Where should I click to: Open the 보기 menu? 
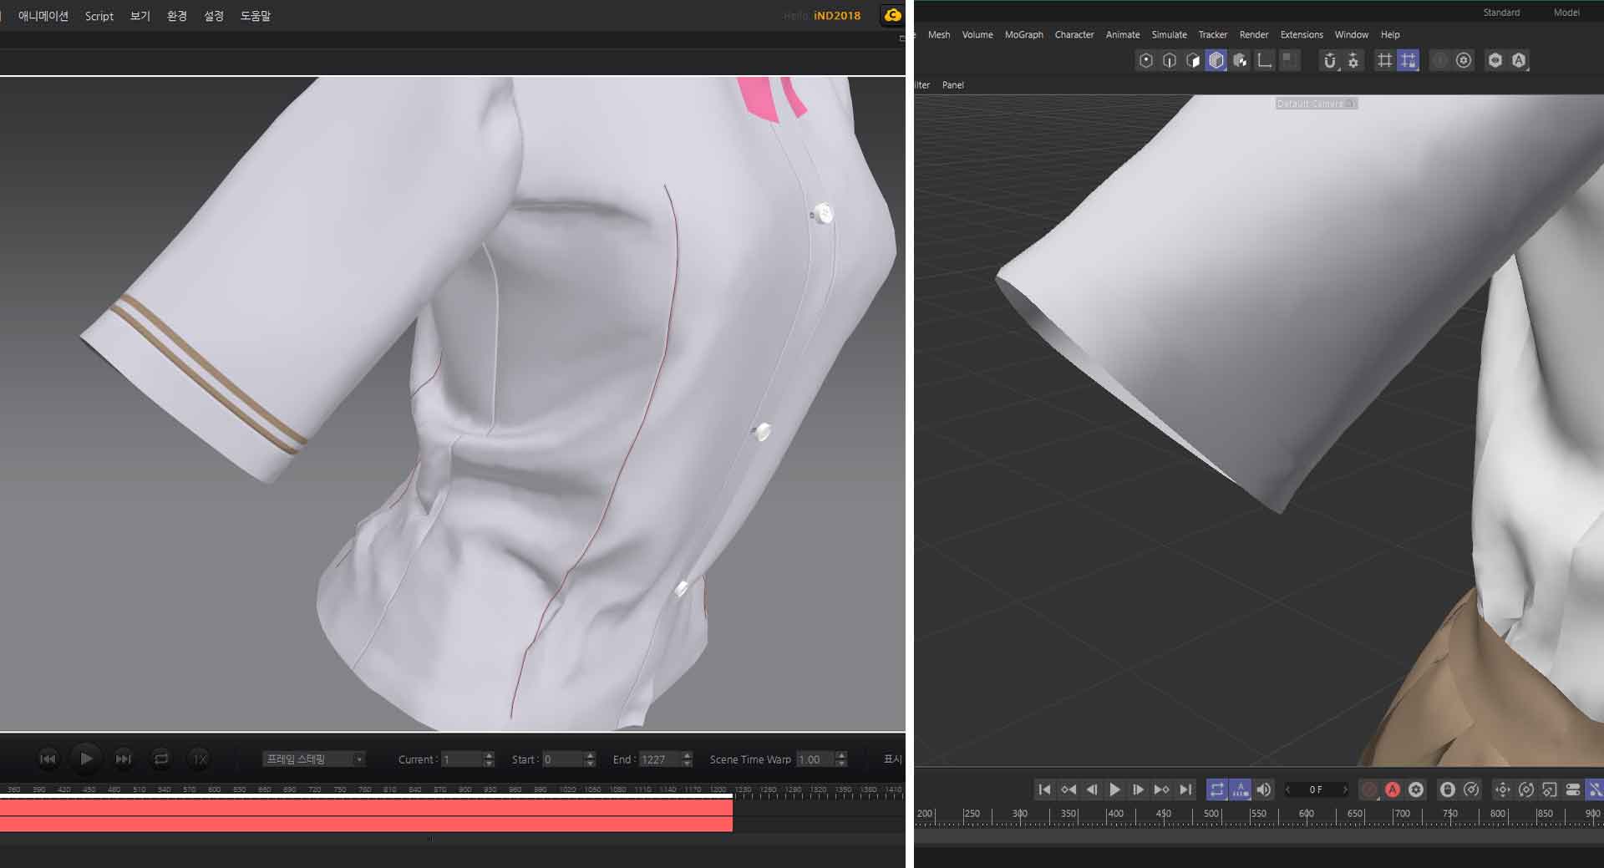pos(140,16)
